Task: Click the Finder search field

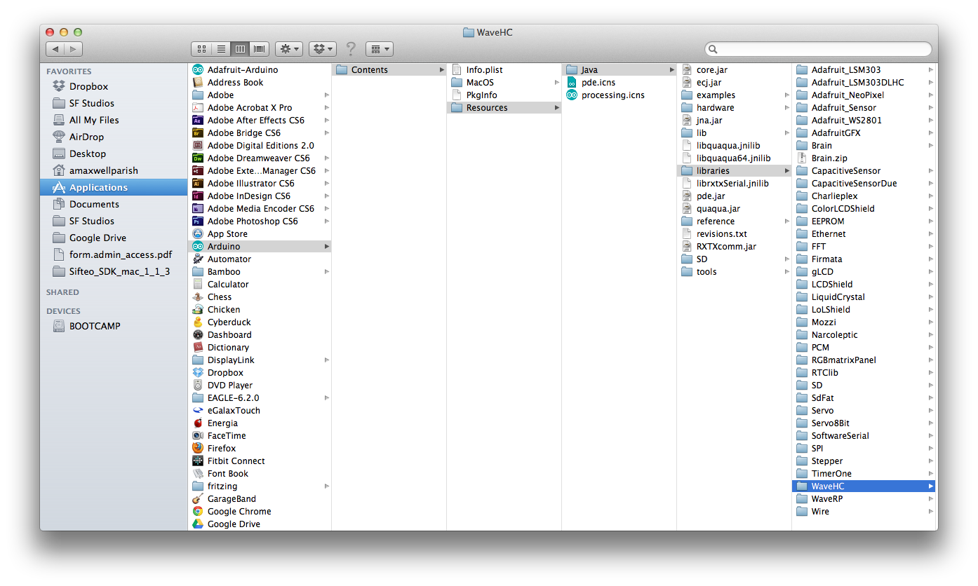Action: point(818,49)
